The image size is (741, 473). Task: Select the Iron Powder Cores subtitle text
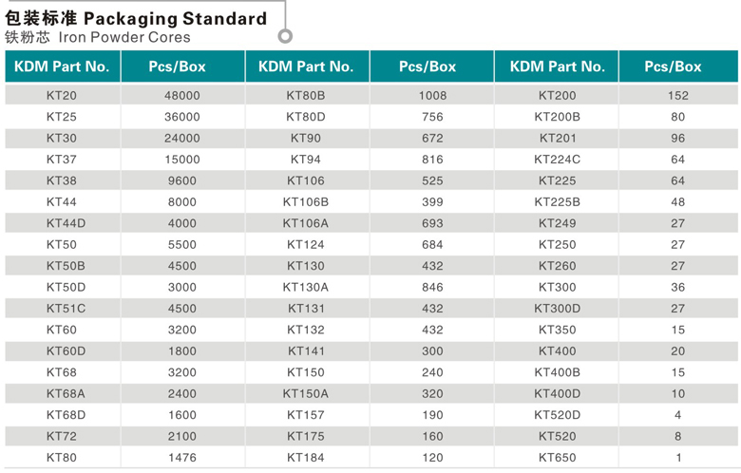click(x=124, y=37)
